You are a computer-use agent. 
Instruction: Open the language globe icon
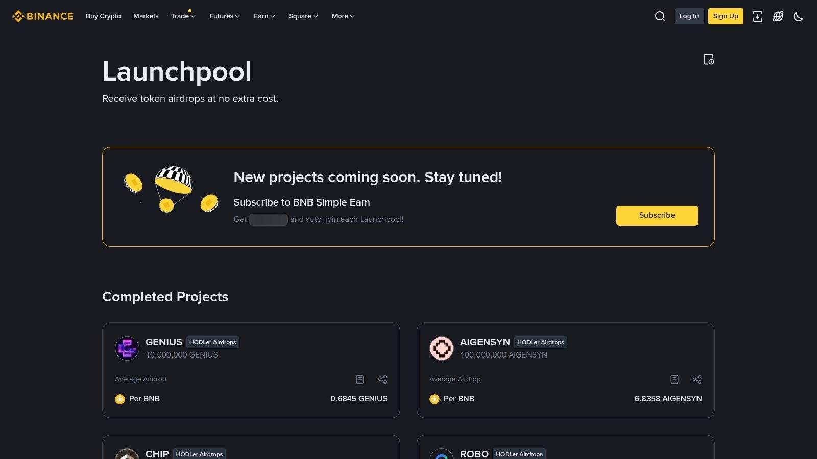[778, 16]
